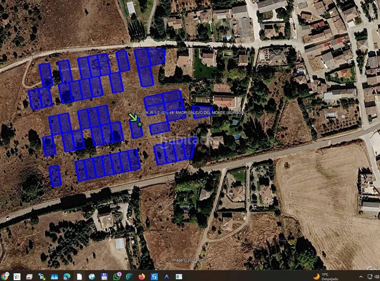Viewport: 380px width, 281px height.
Task: Click the volume speaker tray icon
Action: coord(377,277)
